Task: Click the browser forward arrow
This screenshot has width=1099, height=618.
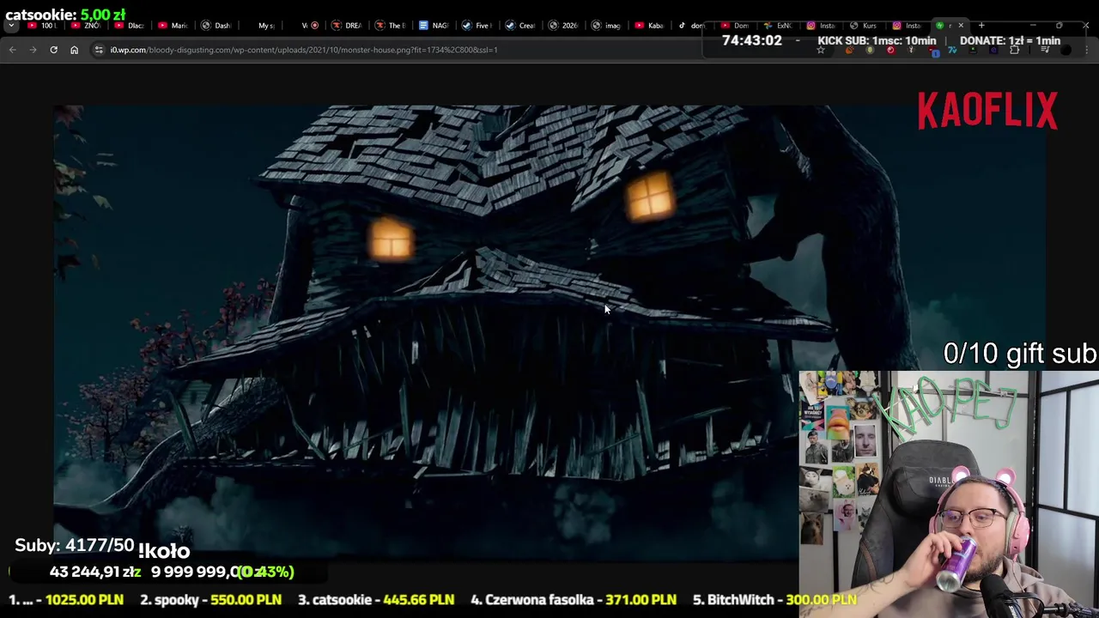Action: 33,50
